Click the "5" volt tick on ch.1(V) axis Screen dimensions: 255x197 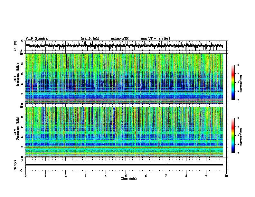[22, 41]
